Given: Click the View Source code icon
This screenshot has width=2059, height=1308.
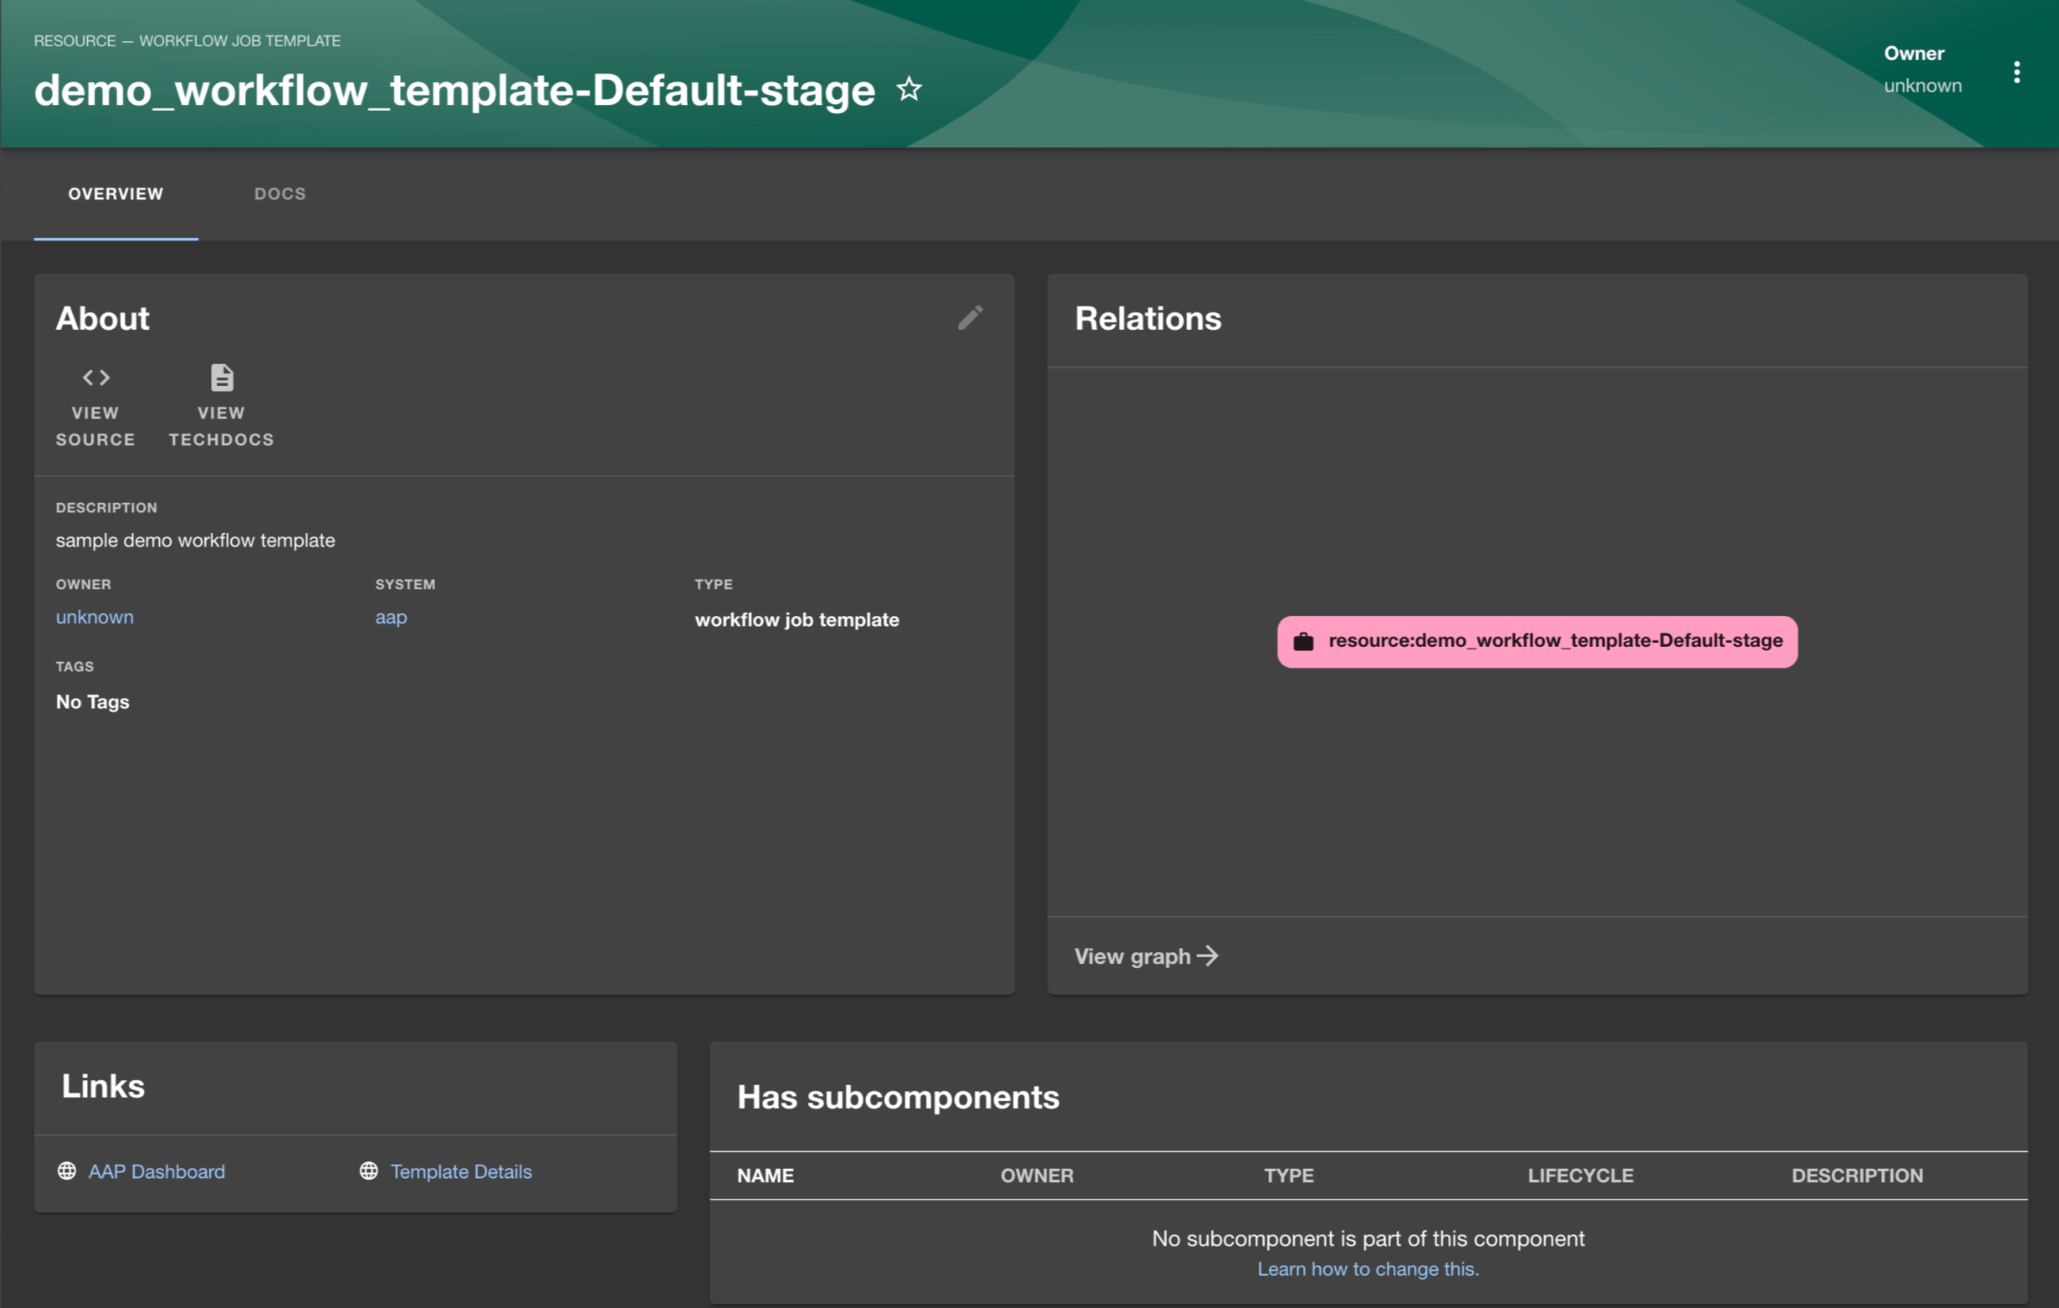Looking at the screenshot, I should 96,377.
